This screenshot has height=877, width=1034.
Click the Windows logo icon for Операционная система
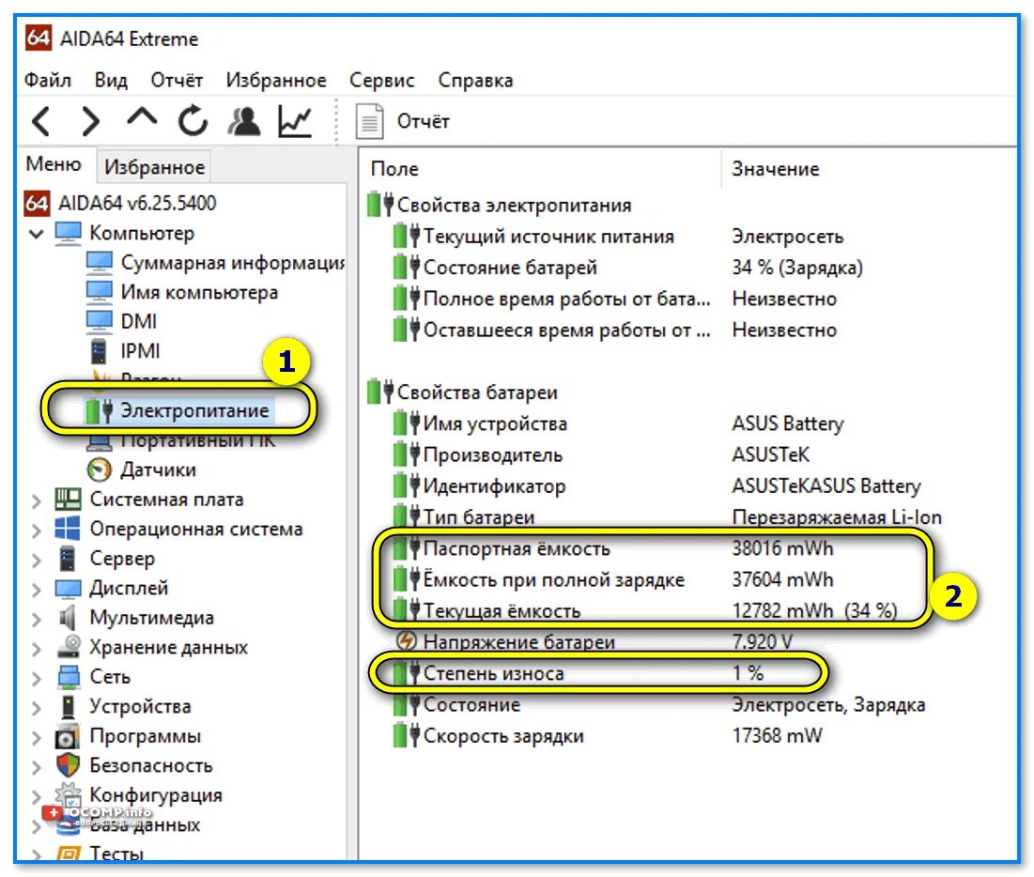[68, 529]
